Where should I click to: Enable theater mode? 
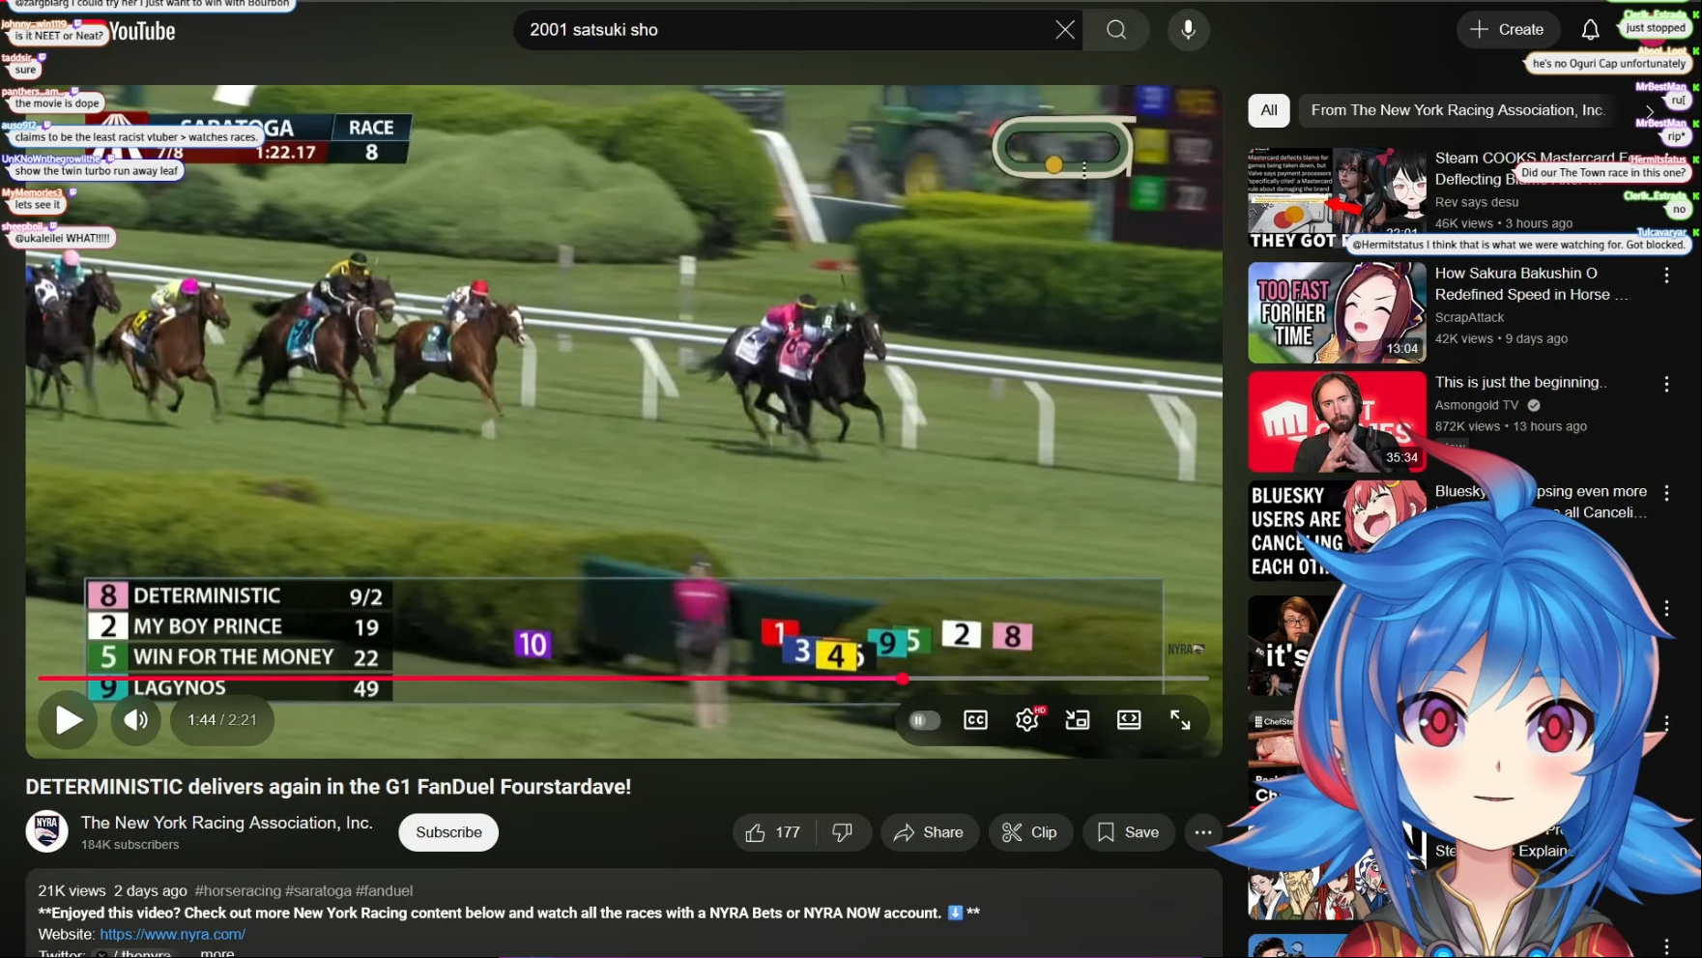pyautogui.click(x=1129, y=720)
